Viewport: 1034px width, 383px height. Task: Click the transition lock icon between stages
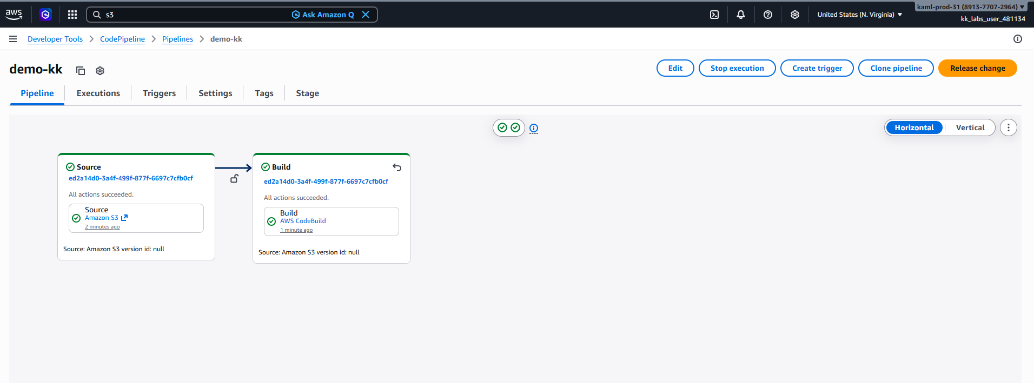click(x=234, y=178)
